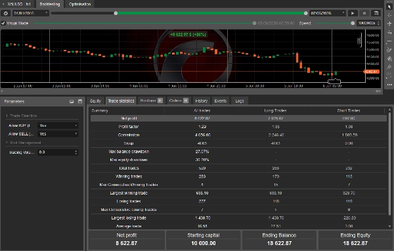
Task: Click Trading Volume stepper arrows
Action: (x=76, y=152)
